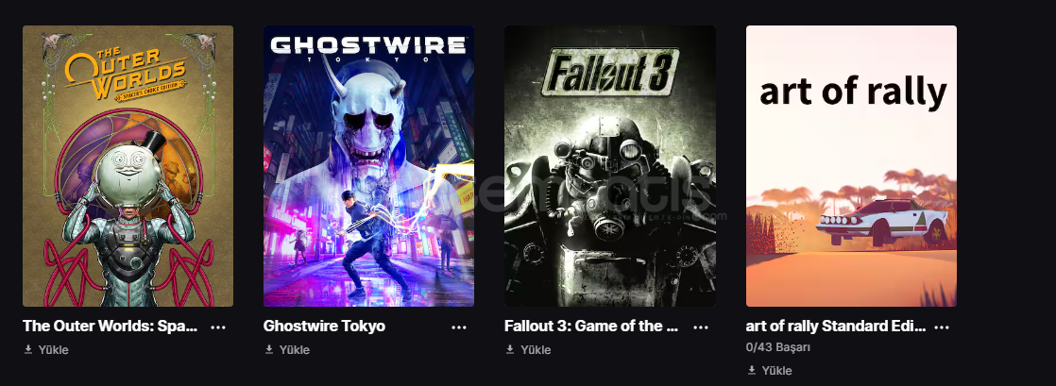
Task: Click the art of rally Standard Edition title
Action: pyautogui.click(x=836, y=327)
